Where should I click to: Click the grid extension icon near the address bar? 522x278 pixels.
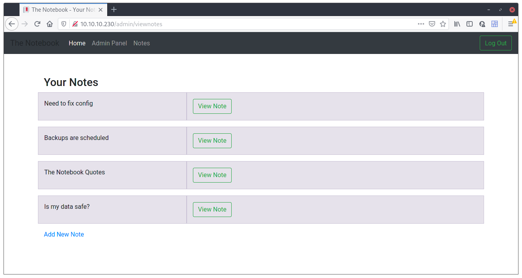(x=494, y=24)
